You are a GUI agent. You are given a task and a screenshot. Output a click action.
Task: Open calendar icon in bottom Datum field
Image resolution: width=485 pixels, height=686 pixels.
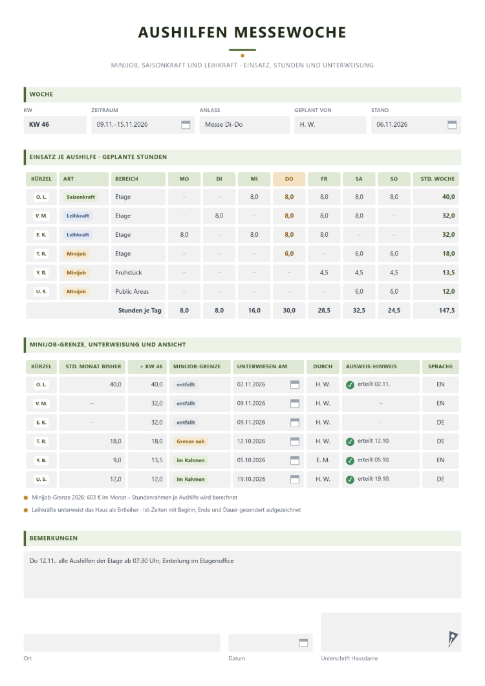tap(303, 643)
